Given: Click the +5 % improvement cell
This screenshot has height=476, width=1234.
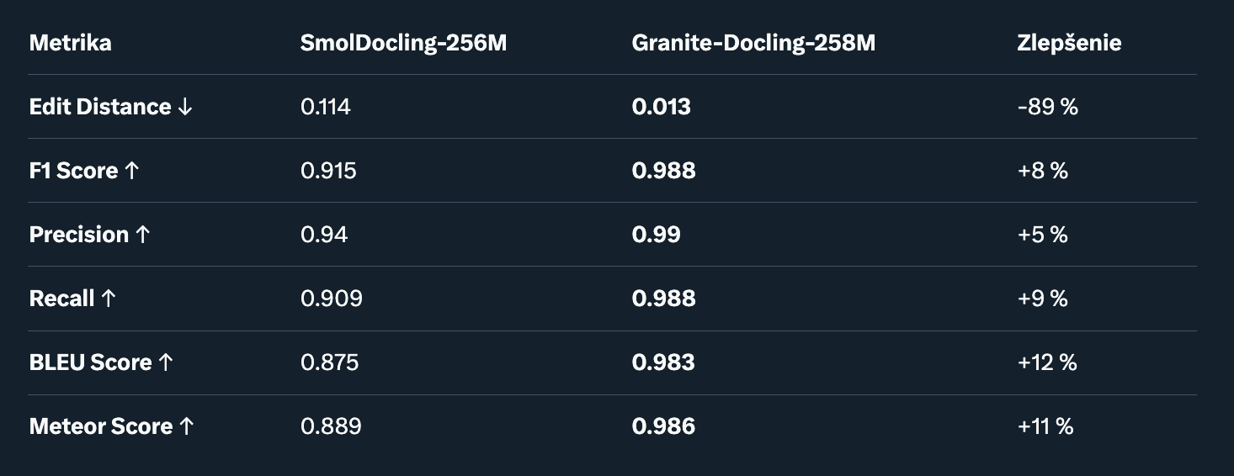Looking at the screenshot, I should point(1042,235).
